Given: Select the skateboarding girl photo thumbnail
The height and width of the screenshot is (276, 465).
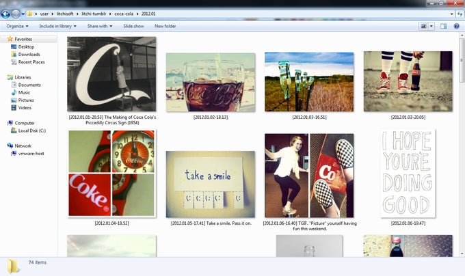Looking at the screenshot, I should tap(309, 176).
